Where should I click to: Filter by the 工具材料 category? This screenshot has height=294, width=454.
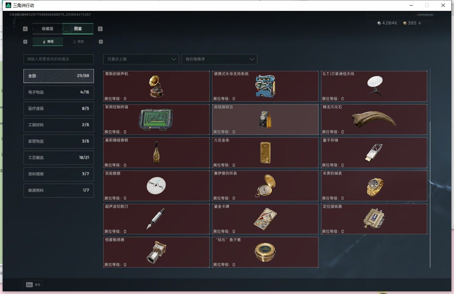59,125
